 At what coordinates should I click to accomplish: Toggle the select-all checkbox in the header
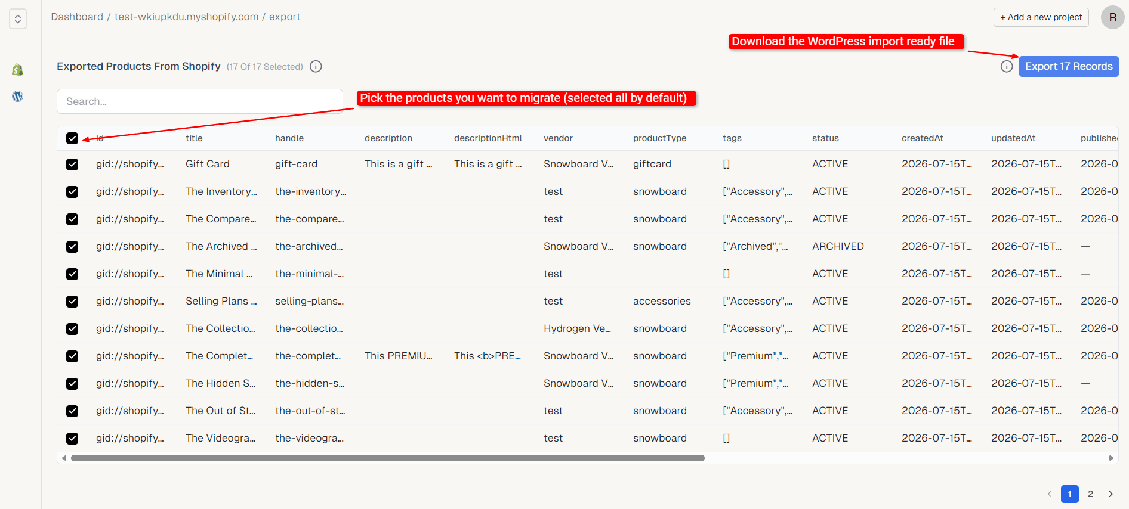pyautogui.click(x=72, y=138)
